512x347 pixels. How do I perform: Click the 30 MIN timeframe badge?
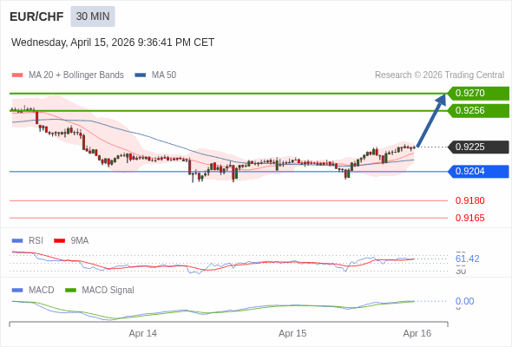(x=93, y=16)
